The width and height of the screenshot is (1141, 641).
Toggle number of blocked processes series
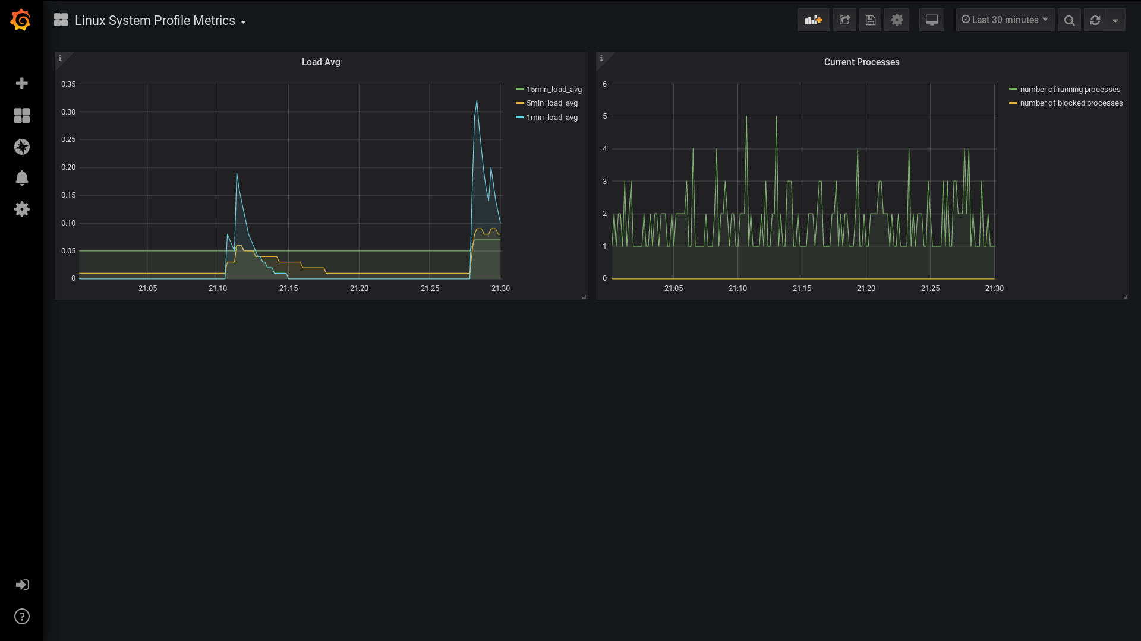1071,103
